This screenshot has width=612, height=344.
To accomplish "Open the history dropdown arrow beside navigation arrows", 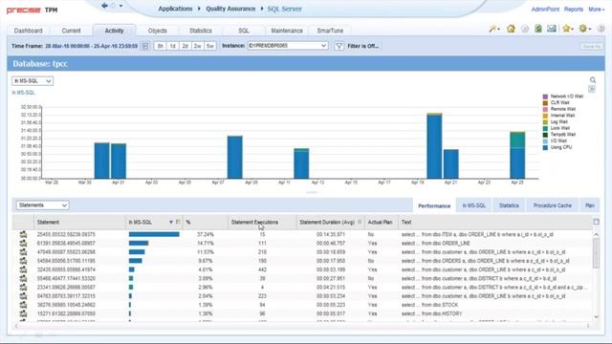I will tap(120, 6).
